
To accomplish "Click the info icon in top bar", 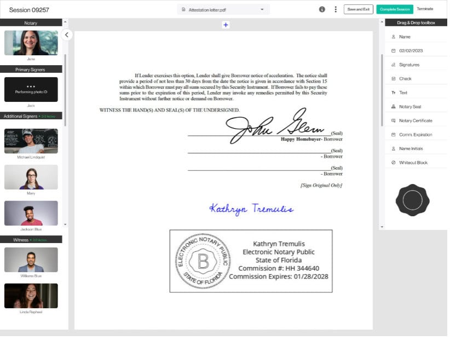I will pyautogui.click(x=322, y=9).
